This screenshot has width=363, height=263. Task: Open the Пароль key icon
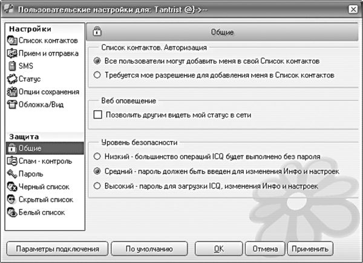(12, 174)
